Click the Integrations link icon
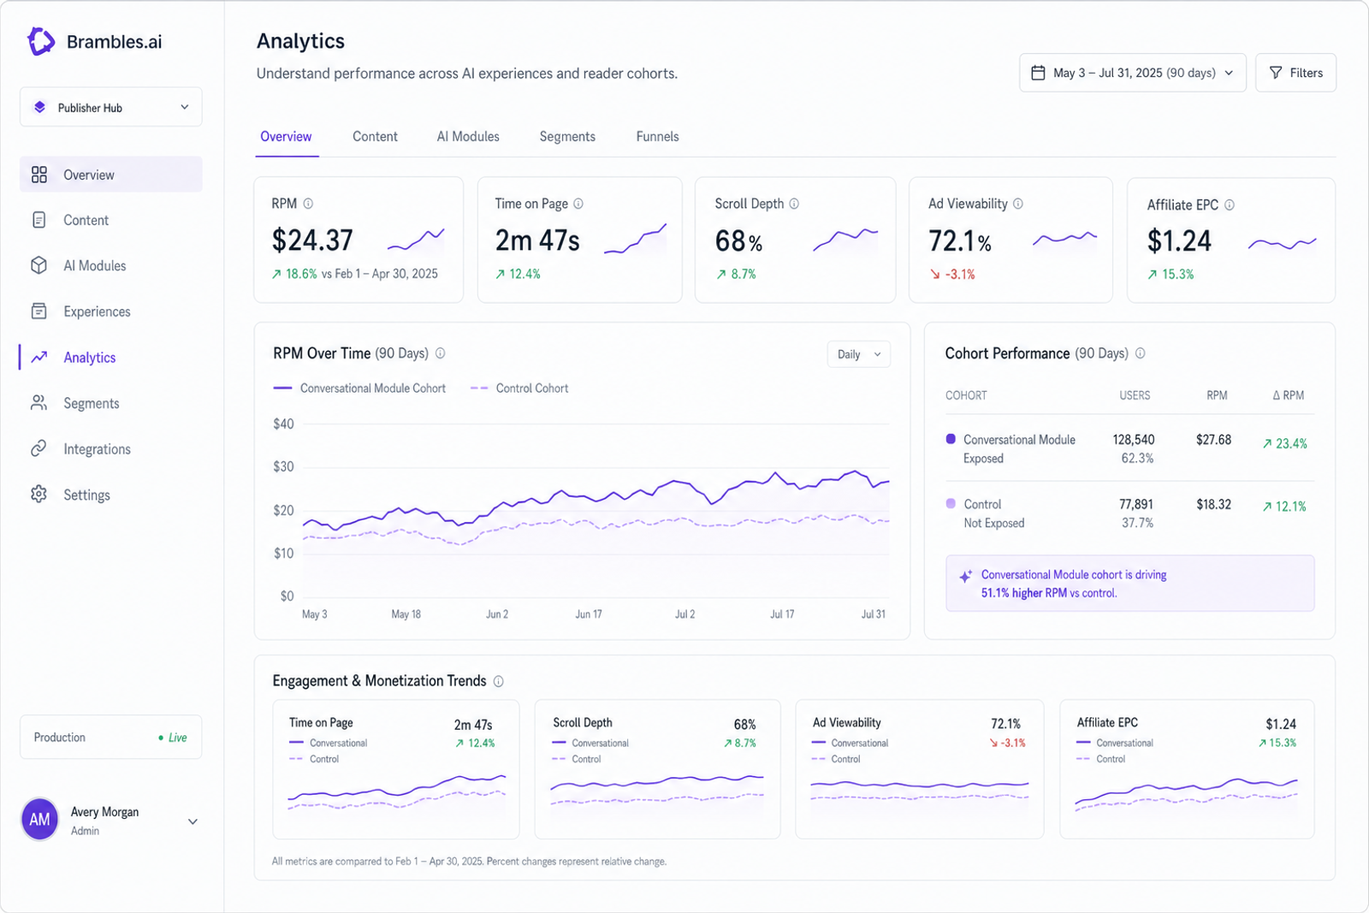This screenshot has height=913, width=1369. [39, 449]
